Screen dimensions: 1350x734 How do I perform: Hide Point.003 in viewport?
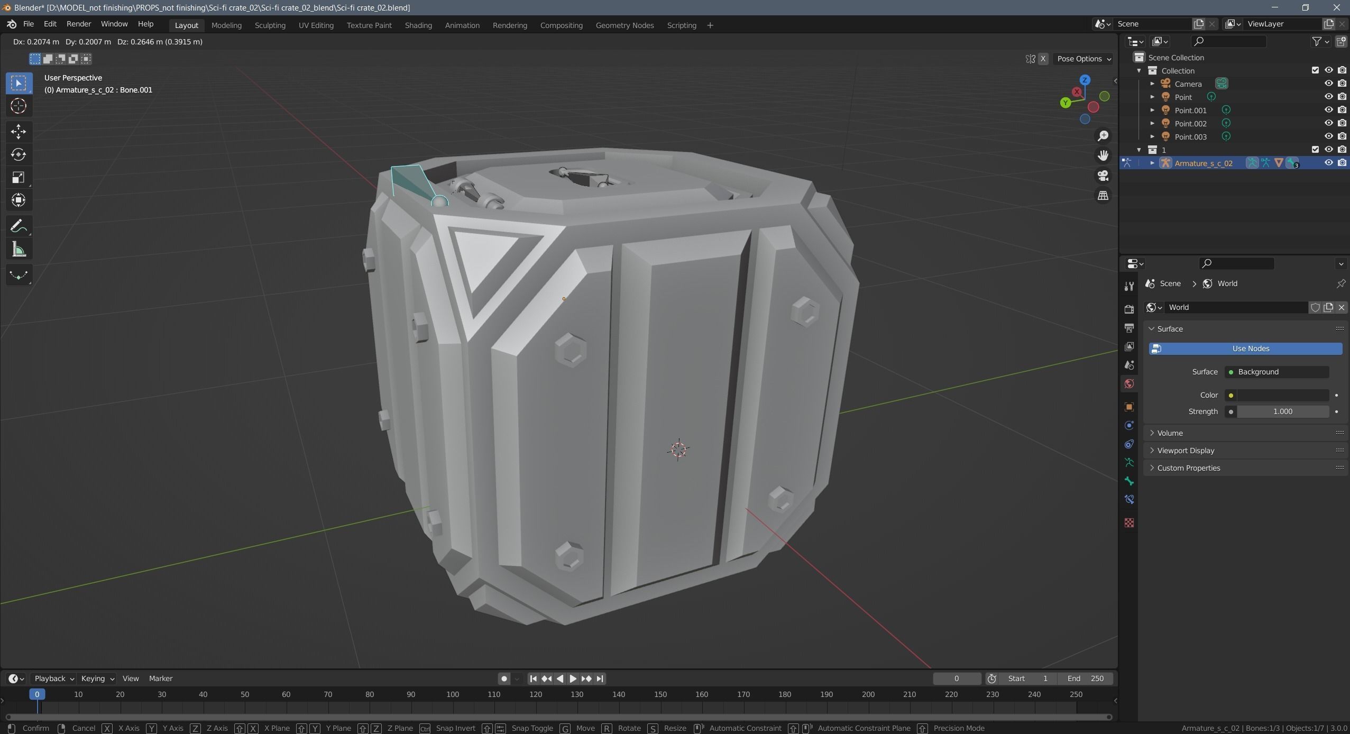coord(1328,136)
